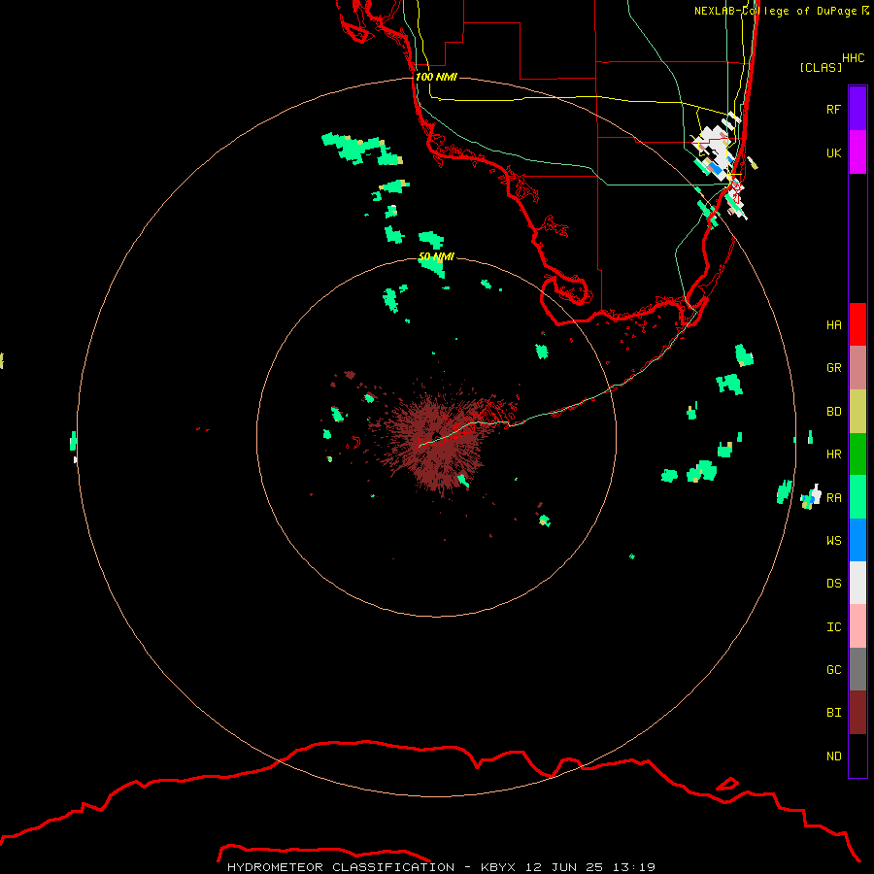Click the magenta UK legend color swatch

pos(857,152)
